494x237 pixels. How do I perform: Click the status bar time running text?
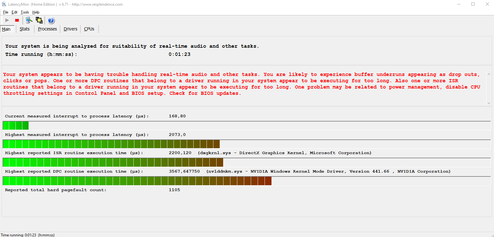pos(28,235)
